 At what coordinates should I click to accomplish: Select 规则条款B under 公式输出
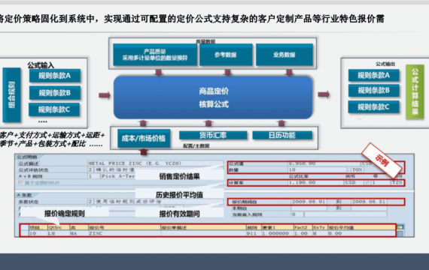click(x=374, y=91)
